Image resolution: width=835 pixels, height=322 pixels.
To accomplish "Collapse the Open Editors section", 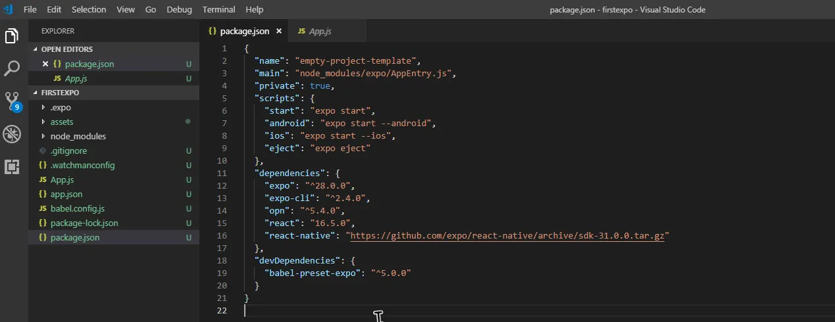I will click(66, 49).
